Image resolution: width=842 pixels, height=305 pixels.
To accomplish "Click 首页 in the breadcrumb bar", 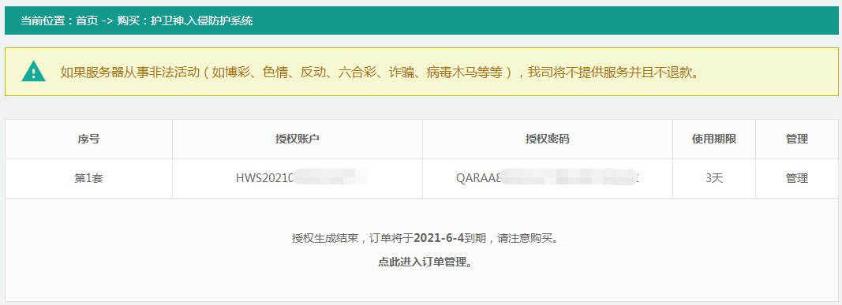I will tap(87, 21).
